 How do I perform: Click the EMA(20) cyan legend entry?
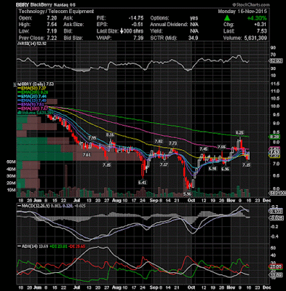click(x=33, y=96)
